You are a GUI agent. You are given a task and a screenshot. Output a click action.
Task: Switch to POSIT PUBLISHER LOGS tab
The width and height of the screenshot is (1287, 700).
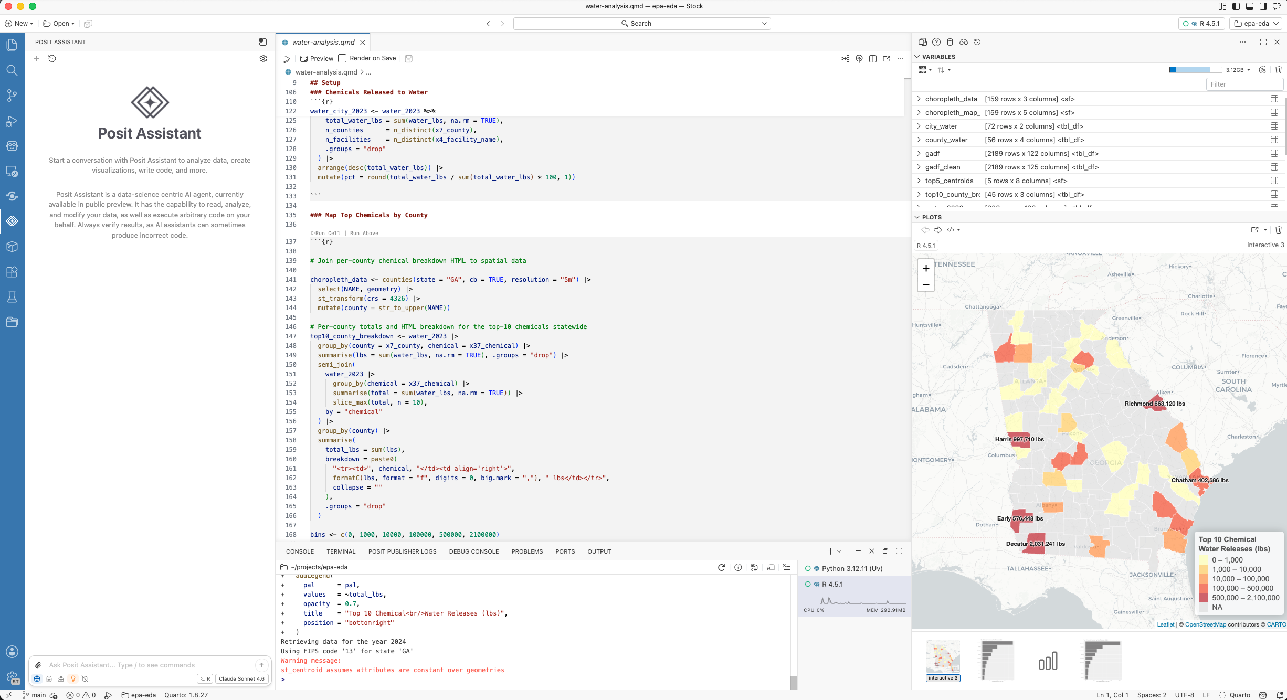[x=403, y=551]
